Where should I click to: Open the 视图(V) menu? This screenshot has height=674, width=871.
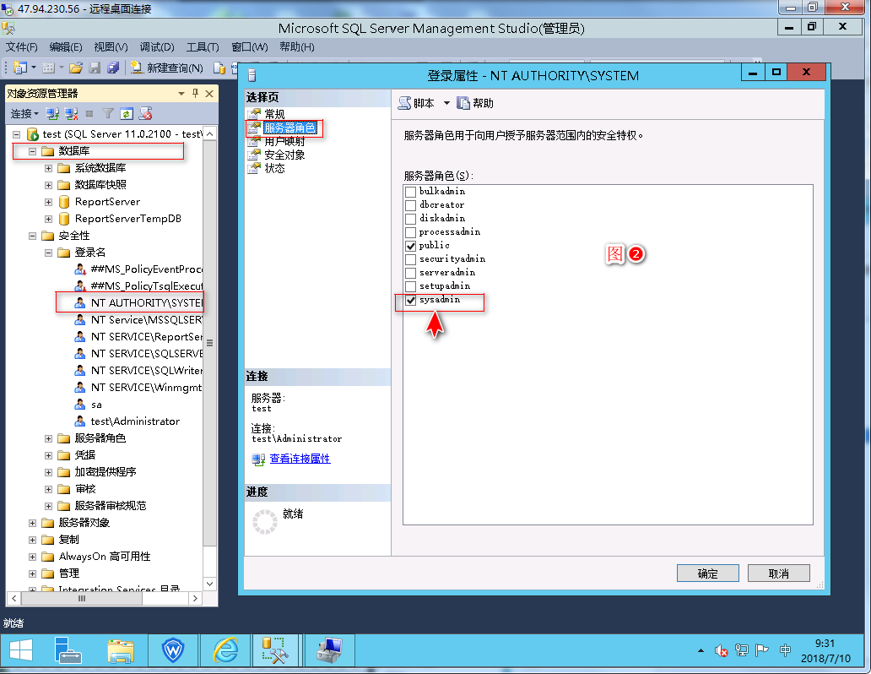point(111,47)
